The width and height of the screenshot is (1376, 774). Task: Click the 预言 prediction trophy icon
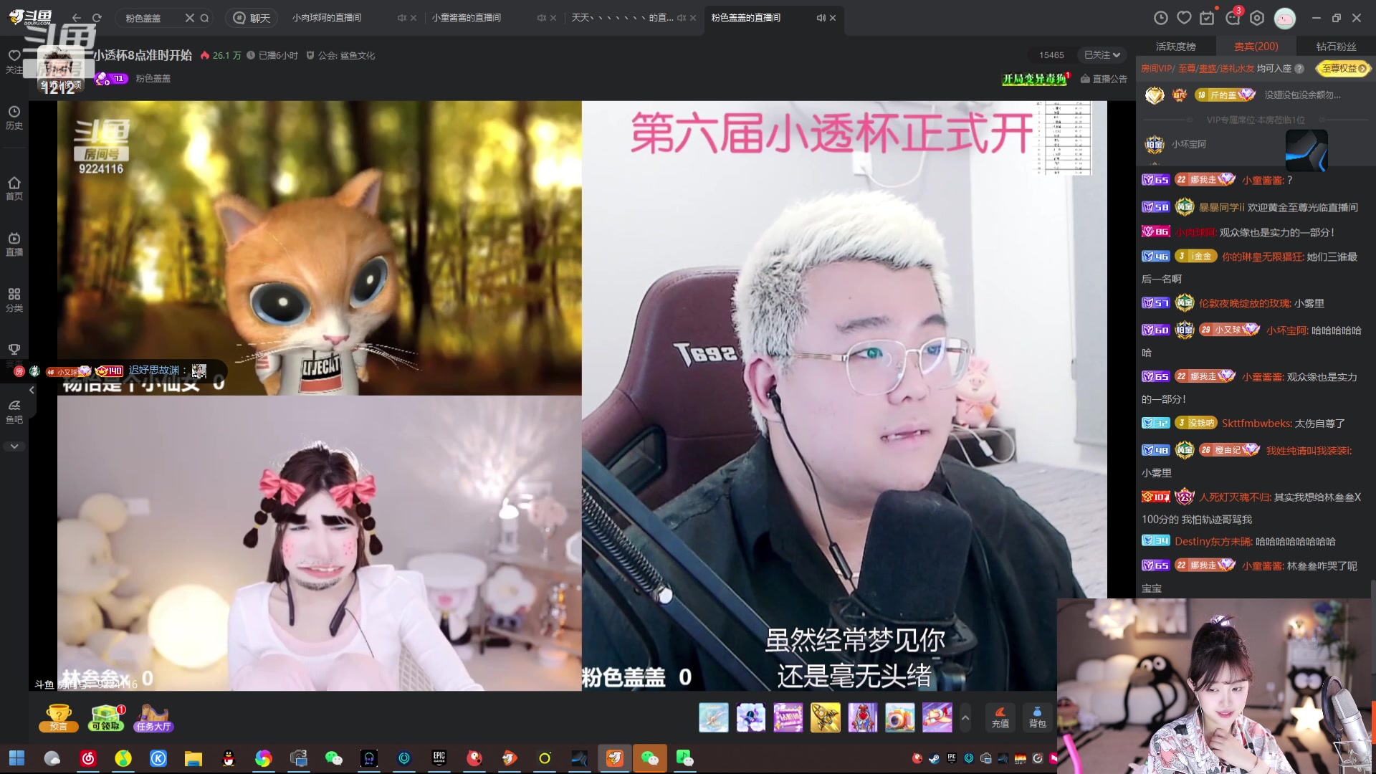point(58,717)
